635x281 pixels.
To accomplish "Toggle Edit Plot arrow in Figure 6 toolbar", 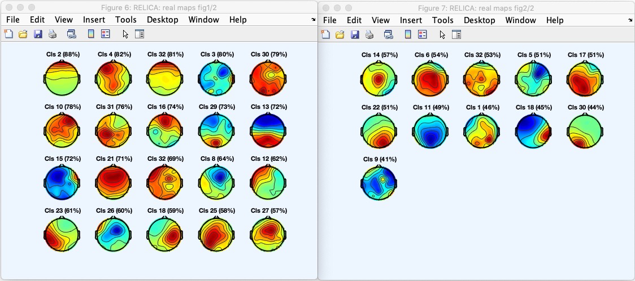I will 125,34.
